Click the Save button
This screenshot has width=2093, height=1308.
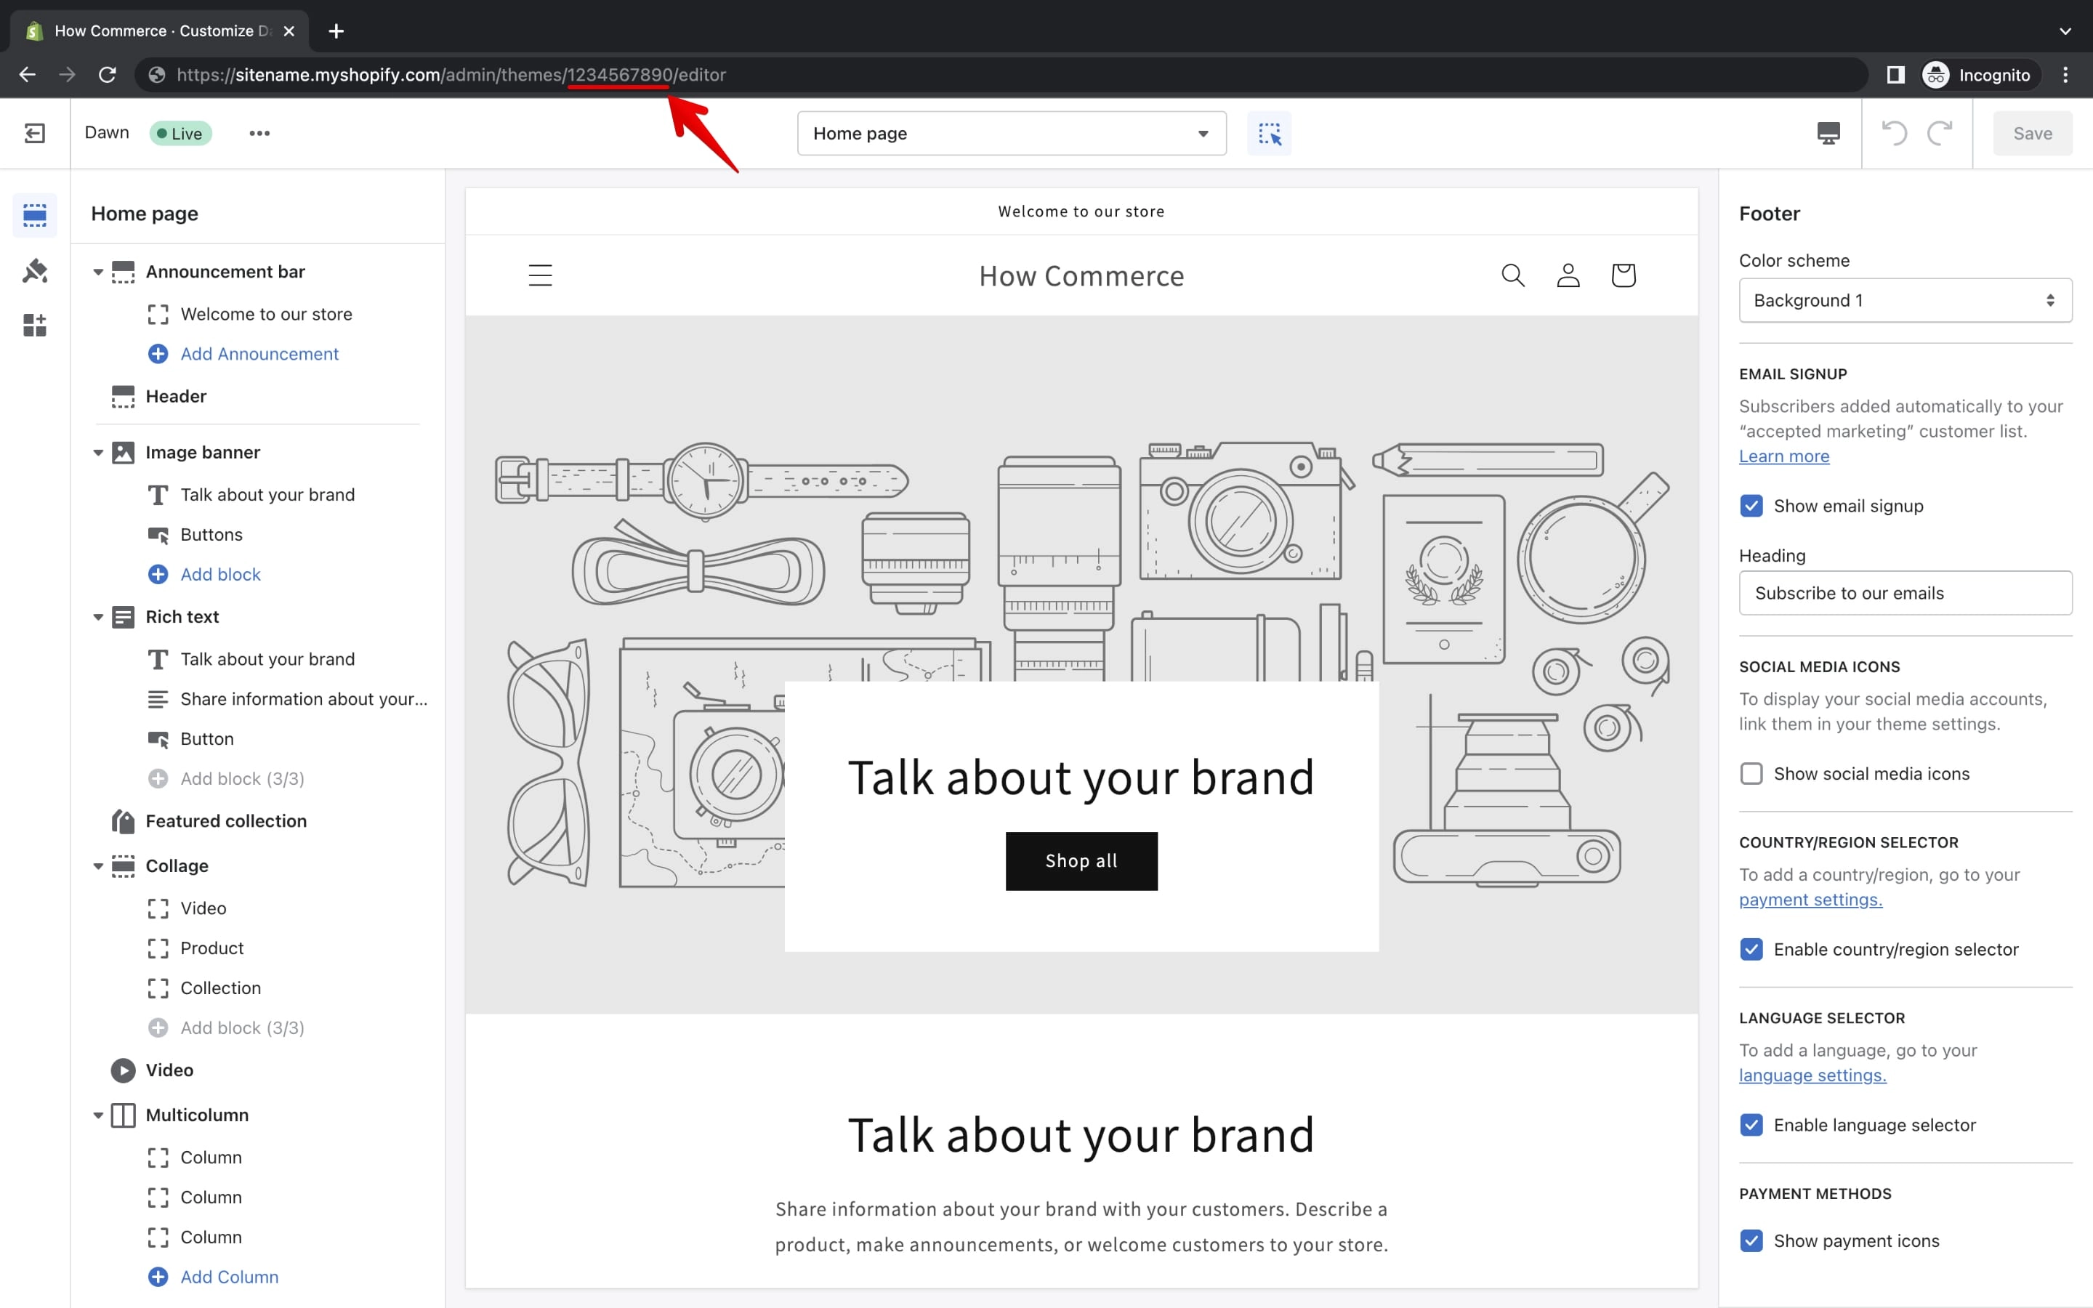(2033, 133)
